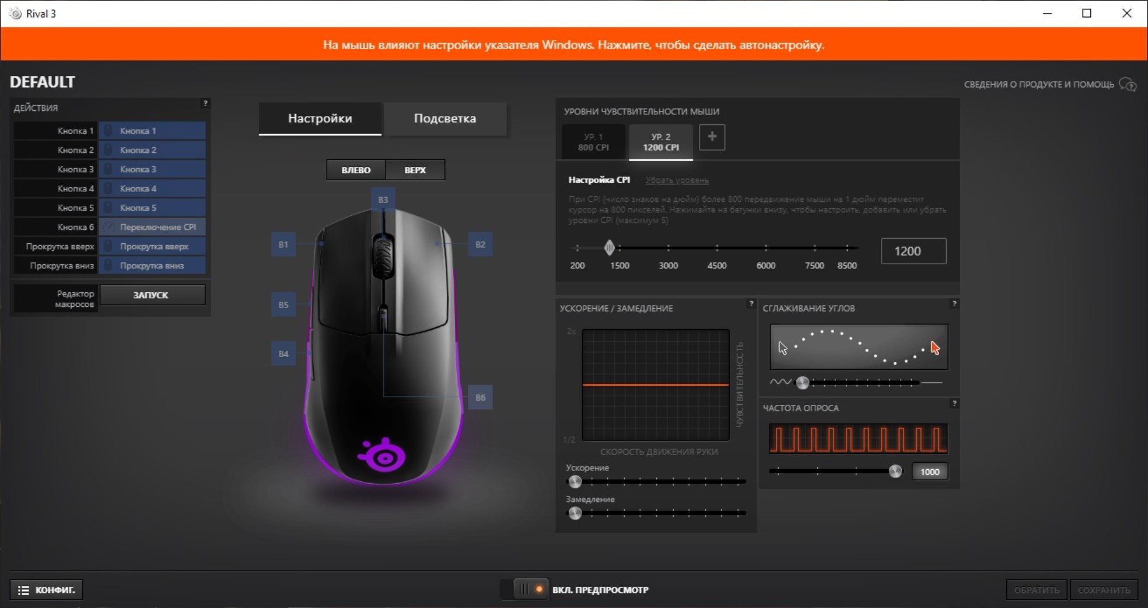
Task: Open product info and help icon
Action: point(1128,85)
